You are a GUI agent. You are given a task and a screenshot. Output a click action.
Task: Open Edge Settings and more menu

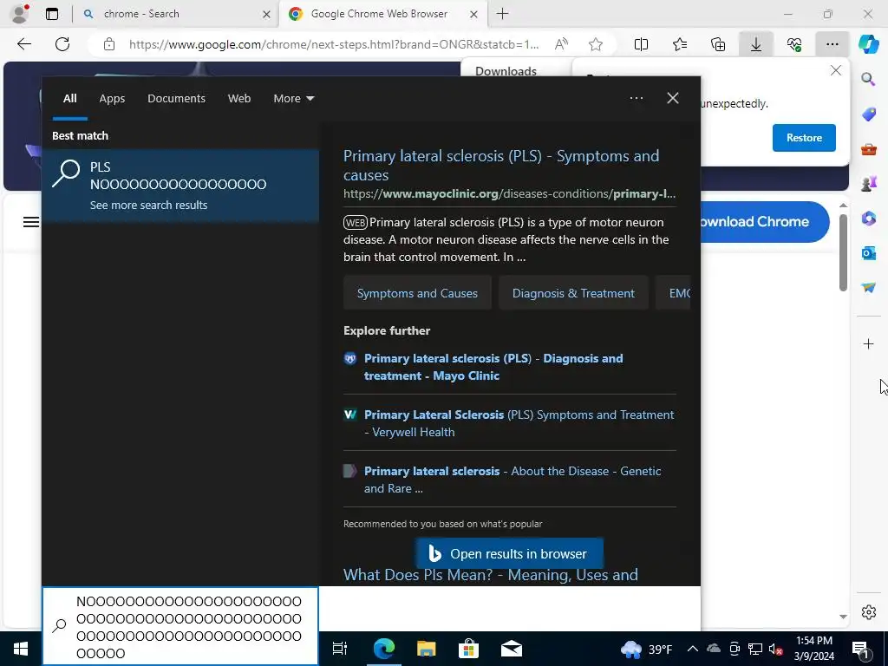832,44
